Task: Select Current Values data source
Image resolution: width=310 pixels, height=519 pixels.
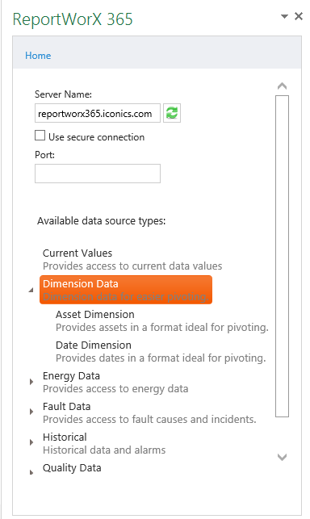Action: (132, 260)
